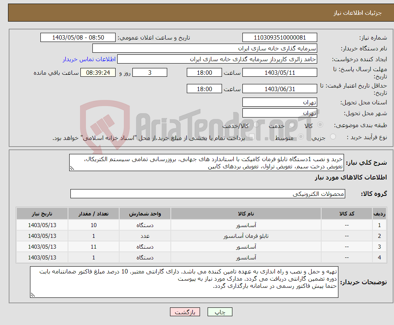
Task: Select the کالا radio button
Action: [x=320, y=125]
